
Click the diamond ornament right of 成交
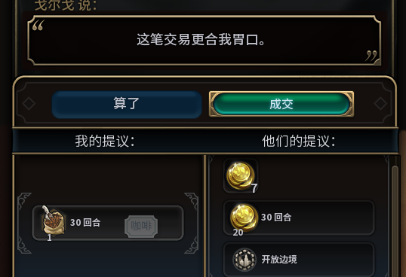coord(380,104)
